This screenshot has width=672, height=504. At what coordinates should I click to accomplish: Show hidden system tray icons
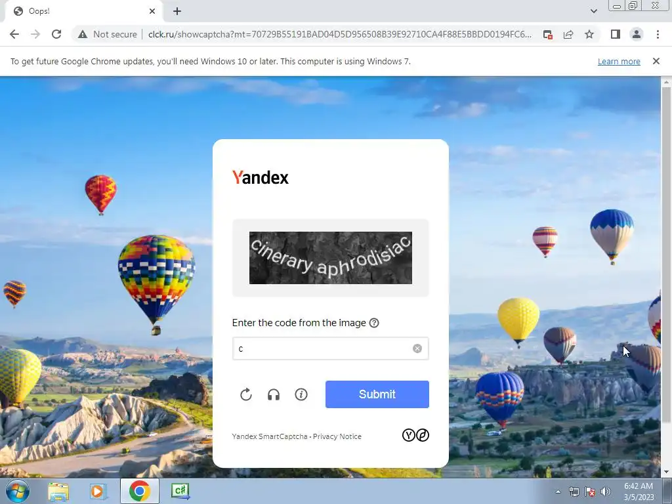click(558, 492)
